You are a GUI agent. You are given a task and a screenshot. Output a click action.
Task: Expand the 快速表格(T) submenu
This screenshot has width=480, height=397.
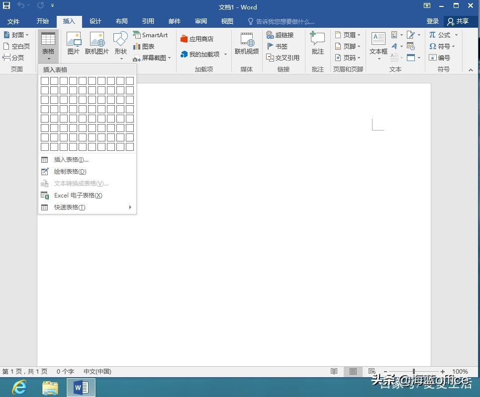point(87,207)
